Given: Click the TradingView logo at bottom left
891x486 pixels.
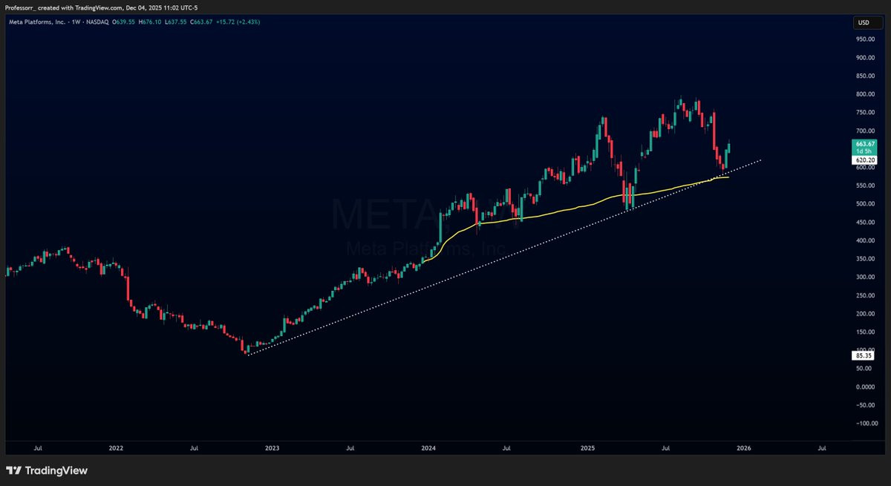Looking at the screenshot, I should [x=47, y=470].
